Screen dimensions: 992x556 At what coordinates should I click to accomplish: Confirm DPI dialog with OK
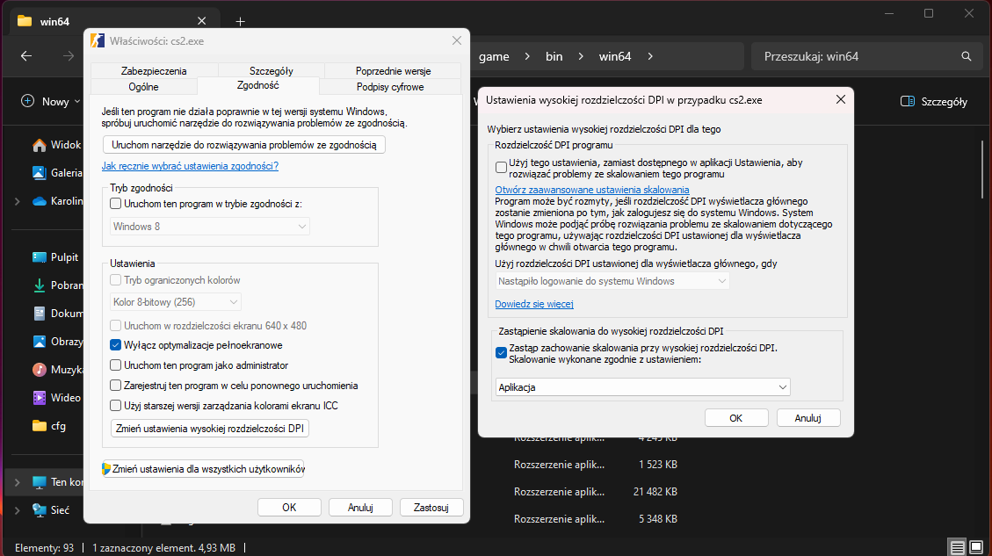[735, 418]
